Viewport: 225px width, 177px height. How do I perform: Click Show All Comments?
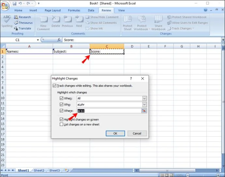(x=101, y=23)
